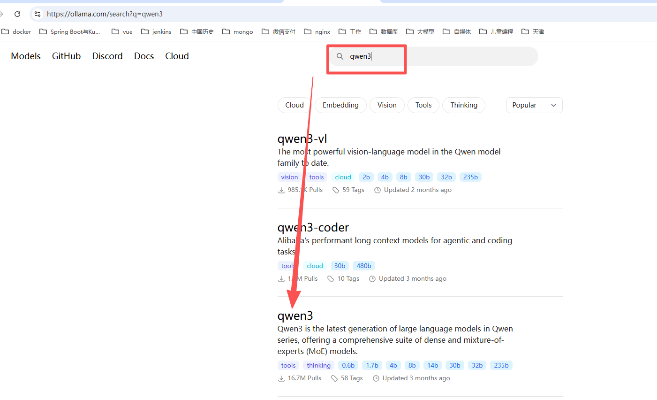Viewport: 657px width, 400px height.
Task: Toggle the Vision filter chip
Action: (387, 105)
